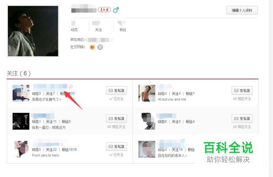Send private message to 给我一盏灯 user
Screen dimensions: 273x177
[116, 119]
